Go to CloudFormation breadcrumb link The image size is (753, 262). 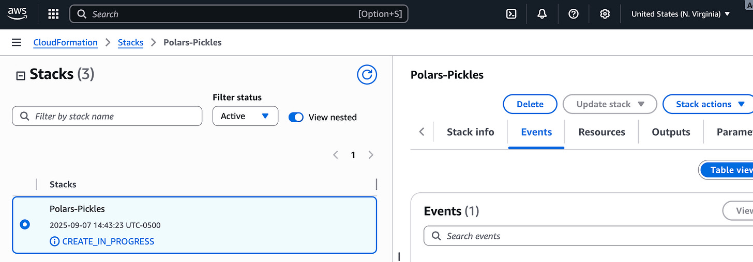coord(65,42)
